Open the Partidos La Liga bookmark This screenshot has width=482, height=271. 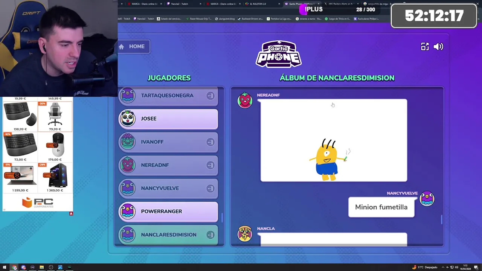coord(279,18)
